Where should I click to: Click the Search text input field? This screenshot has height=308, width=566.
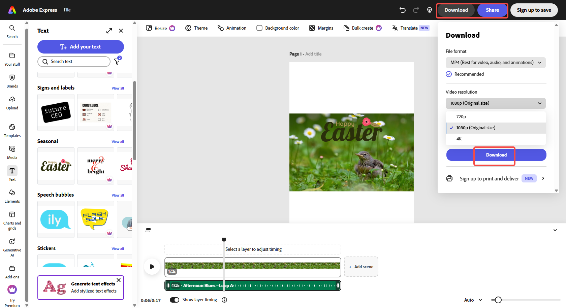point(74,62)
